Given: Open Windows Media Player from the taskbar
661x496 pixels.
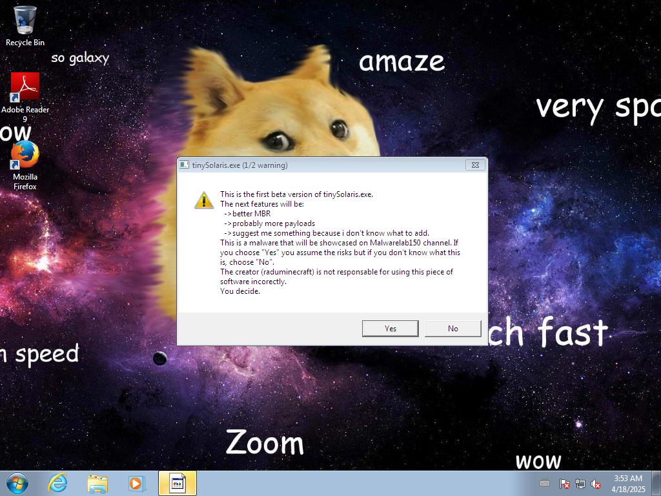Looking at the screenshot, I should click(x=136, y=483).
